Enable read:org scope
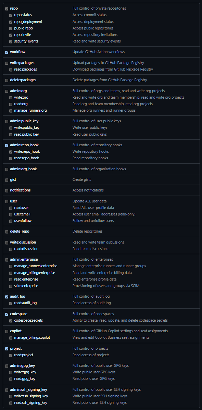The height and width of the screenshot is (410, 202). tap(11, 104)
